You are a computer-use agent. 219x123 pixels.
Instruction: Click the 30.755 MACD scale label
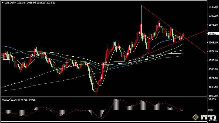(212, 99)
